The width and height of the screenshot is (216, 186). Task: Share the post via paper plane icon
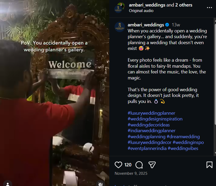point(152,165)
